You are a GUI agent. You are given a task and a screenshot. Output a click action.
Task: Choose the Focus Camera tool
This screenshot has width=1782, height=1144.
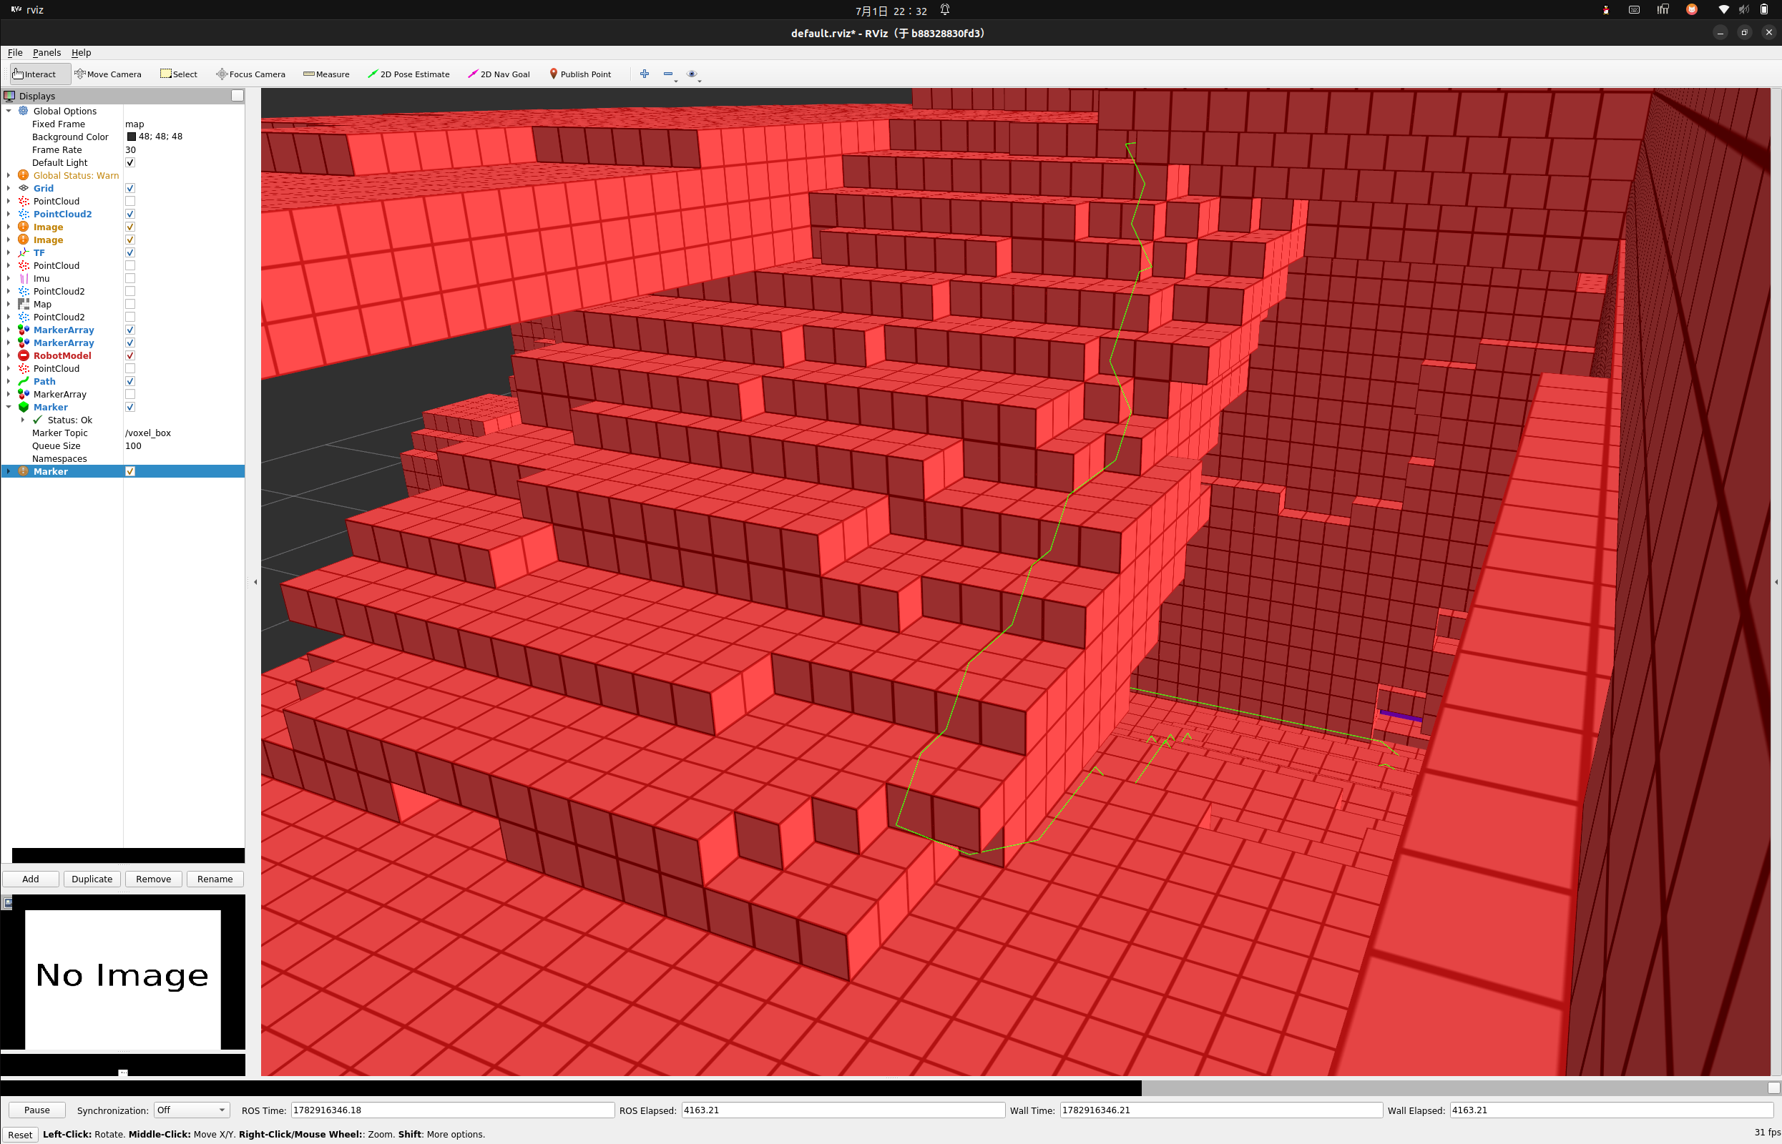tap(250, 74)
